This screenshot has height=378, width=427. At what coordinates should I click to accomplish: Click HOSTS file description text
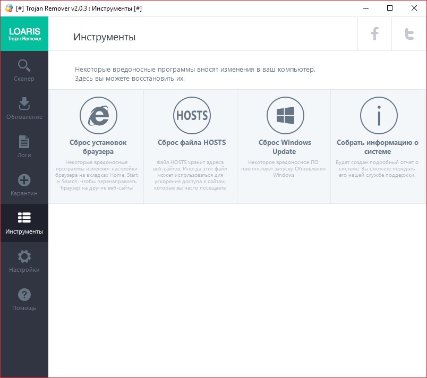pos(190,175)
